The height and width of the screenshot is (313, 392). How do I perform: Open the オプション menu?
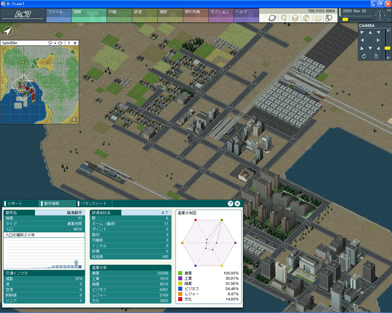221,15
